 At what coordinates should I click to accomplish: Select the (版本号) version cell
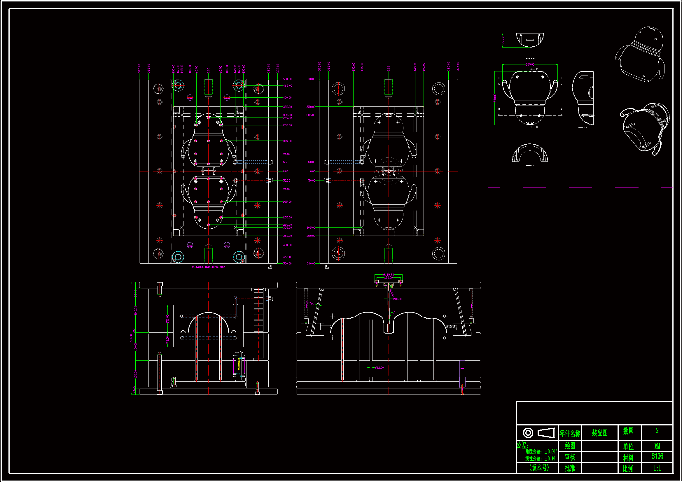point(539,467)
